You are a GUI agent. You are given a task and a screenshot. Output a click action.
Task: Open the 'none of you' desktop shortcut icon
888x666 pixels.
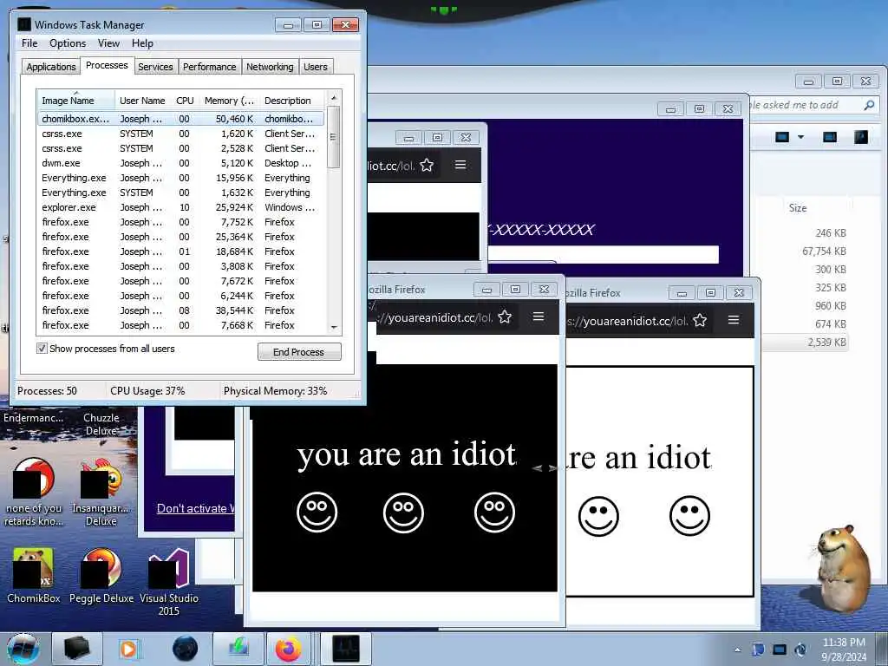point(34,493)
